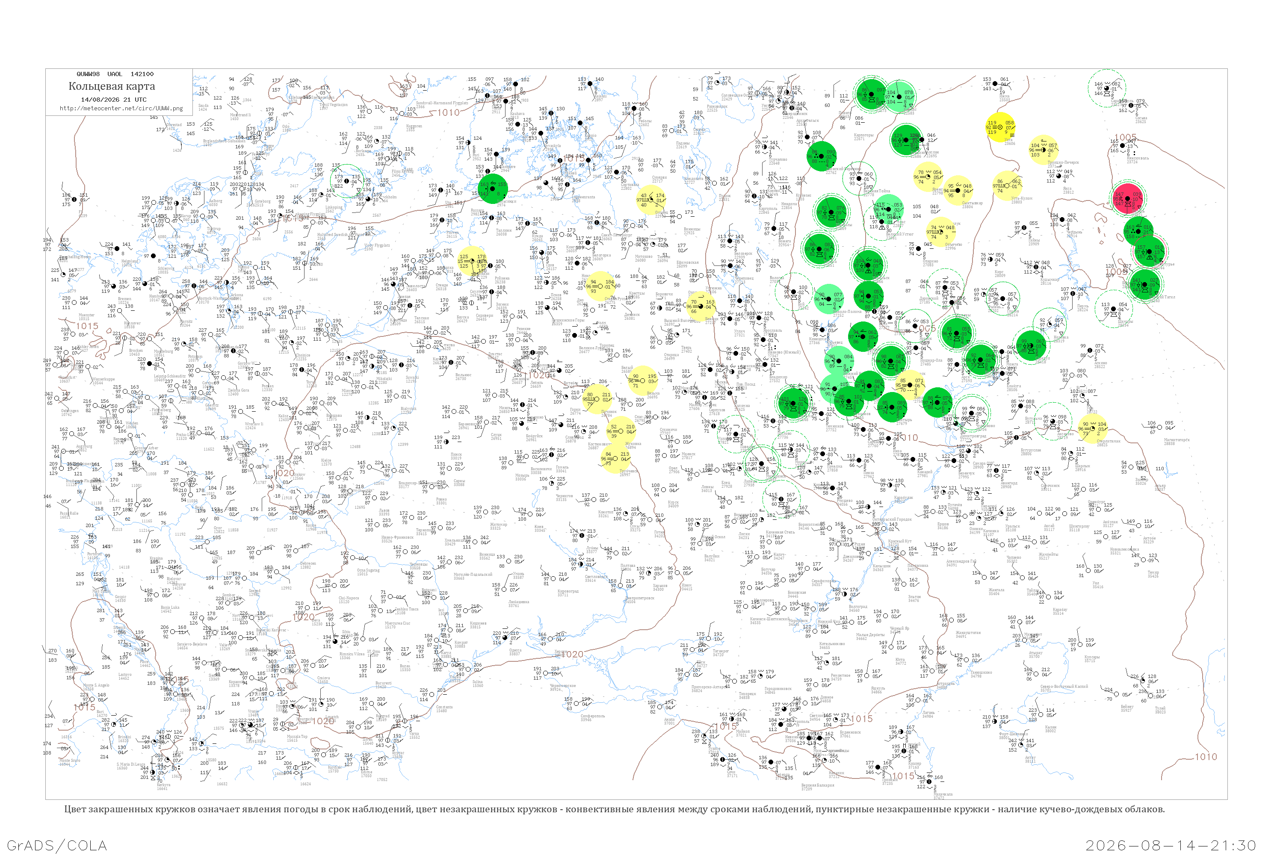Click the 'Кудымкар 28116' station label
Screen dimensions: 1283x855
1049,281
